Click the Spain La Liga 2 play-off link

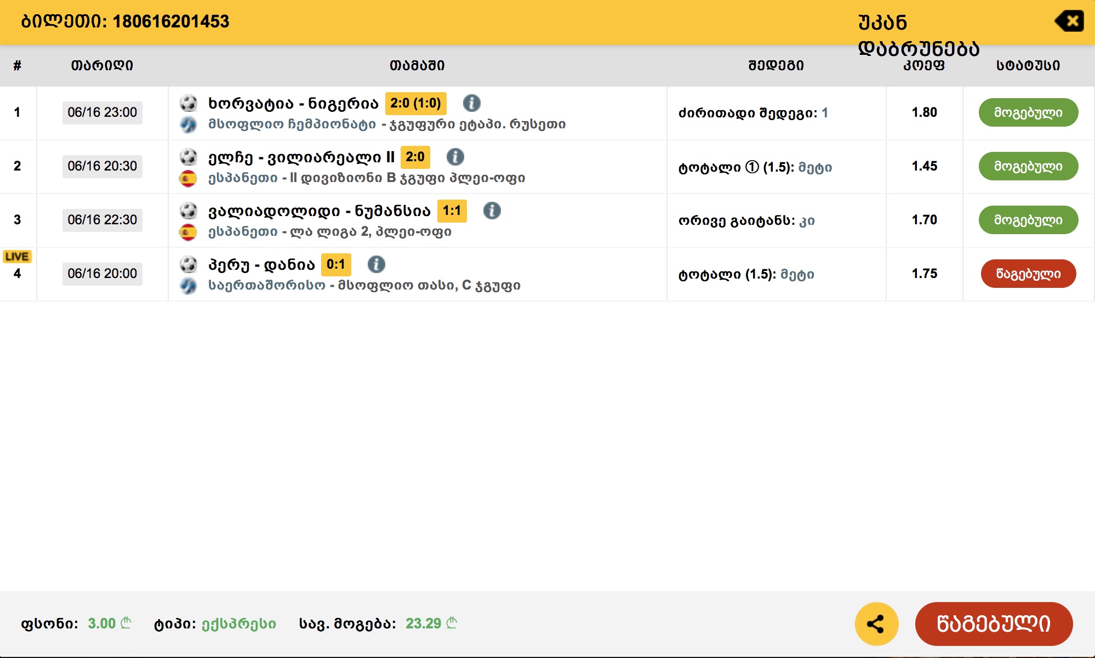pos(329,232)
